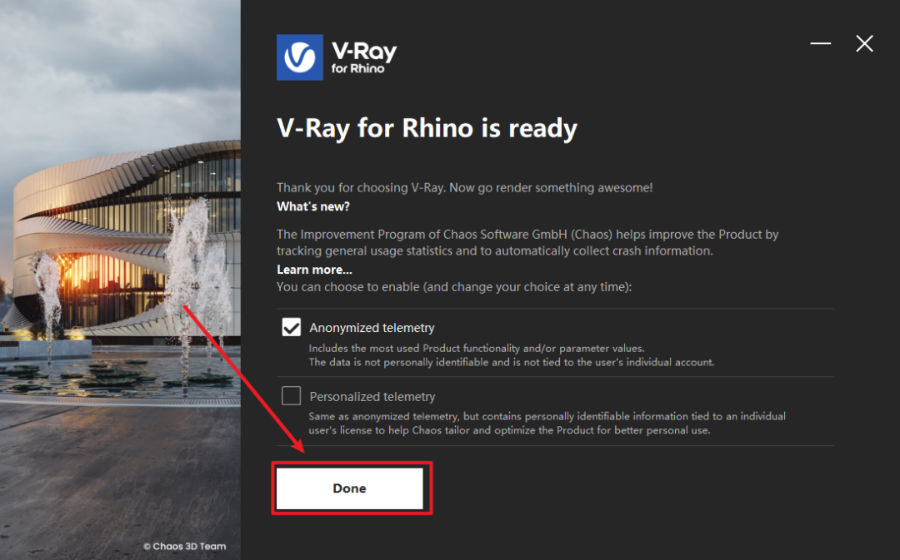Click the V-Ray for Rhino wordmark
The width and height of the screenshot is (900, 560).
[x=364, y=58]
